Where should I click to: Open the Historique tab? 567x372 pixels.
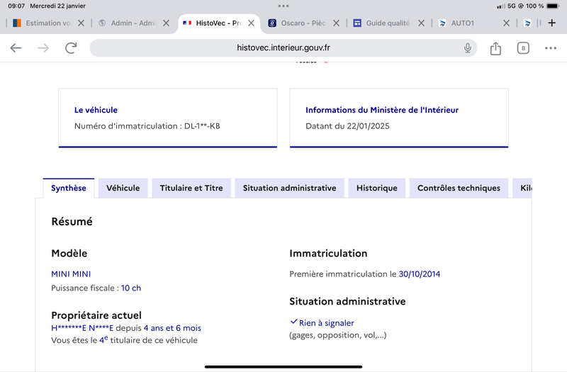point(377,188)
